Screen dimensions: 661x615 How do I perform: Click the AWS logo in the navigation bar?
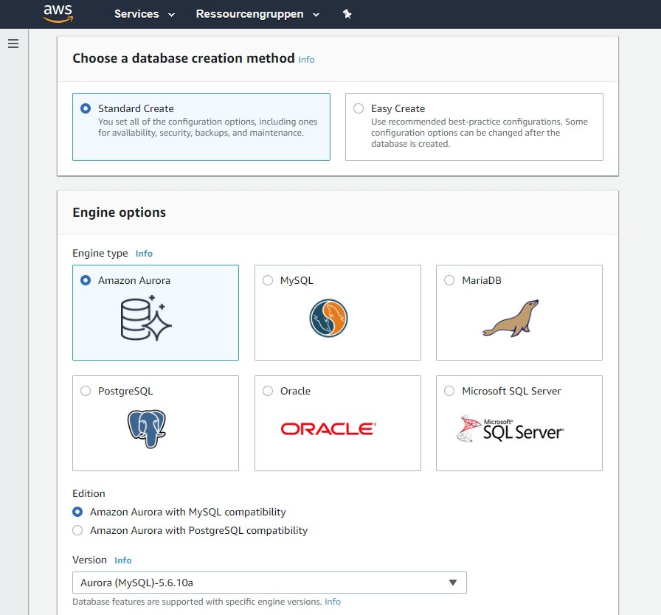tap(58, 13)
